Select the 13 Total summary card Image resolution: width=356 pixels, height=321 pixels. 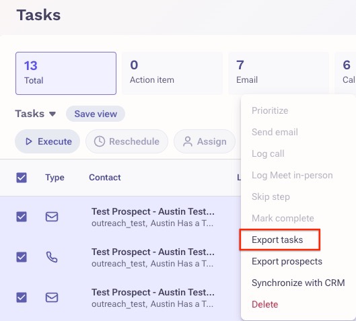(66, 73)
